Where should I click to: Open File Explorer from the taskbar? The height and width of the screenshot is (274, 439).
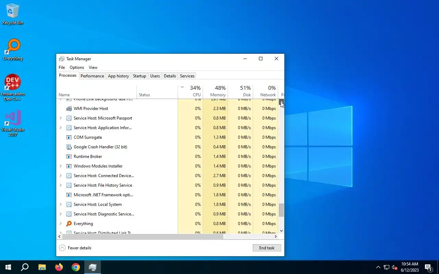42,267
